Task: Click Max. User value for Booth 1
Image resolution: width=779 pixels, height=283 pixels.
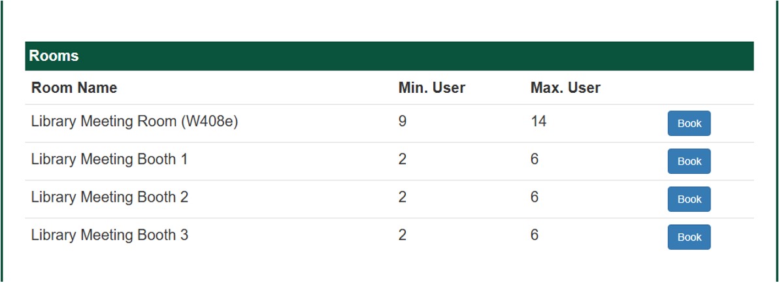Action: click(x=535, y=159)
